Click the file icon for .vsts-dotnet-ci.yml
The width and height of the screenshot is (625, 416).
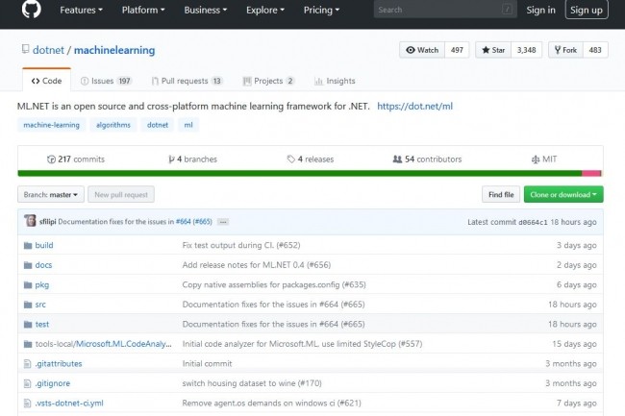click(x=27, y=404)
